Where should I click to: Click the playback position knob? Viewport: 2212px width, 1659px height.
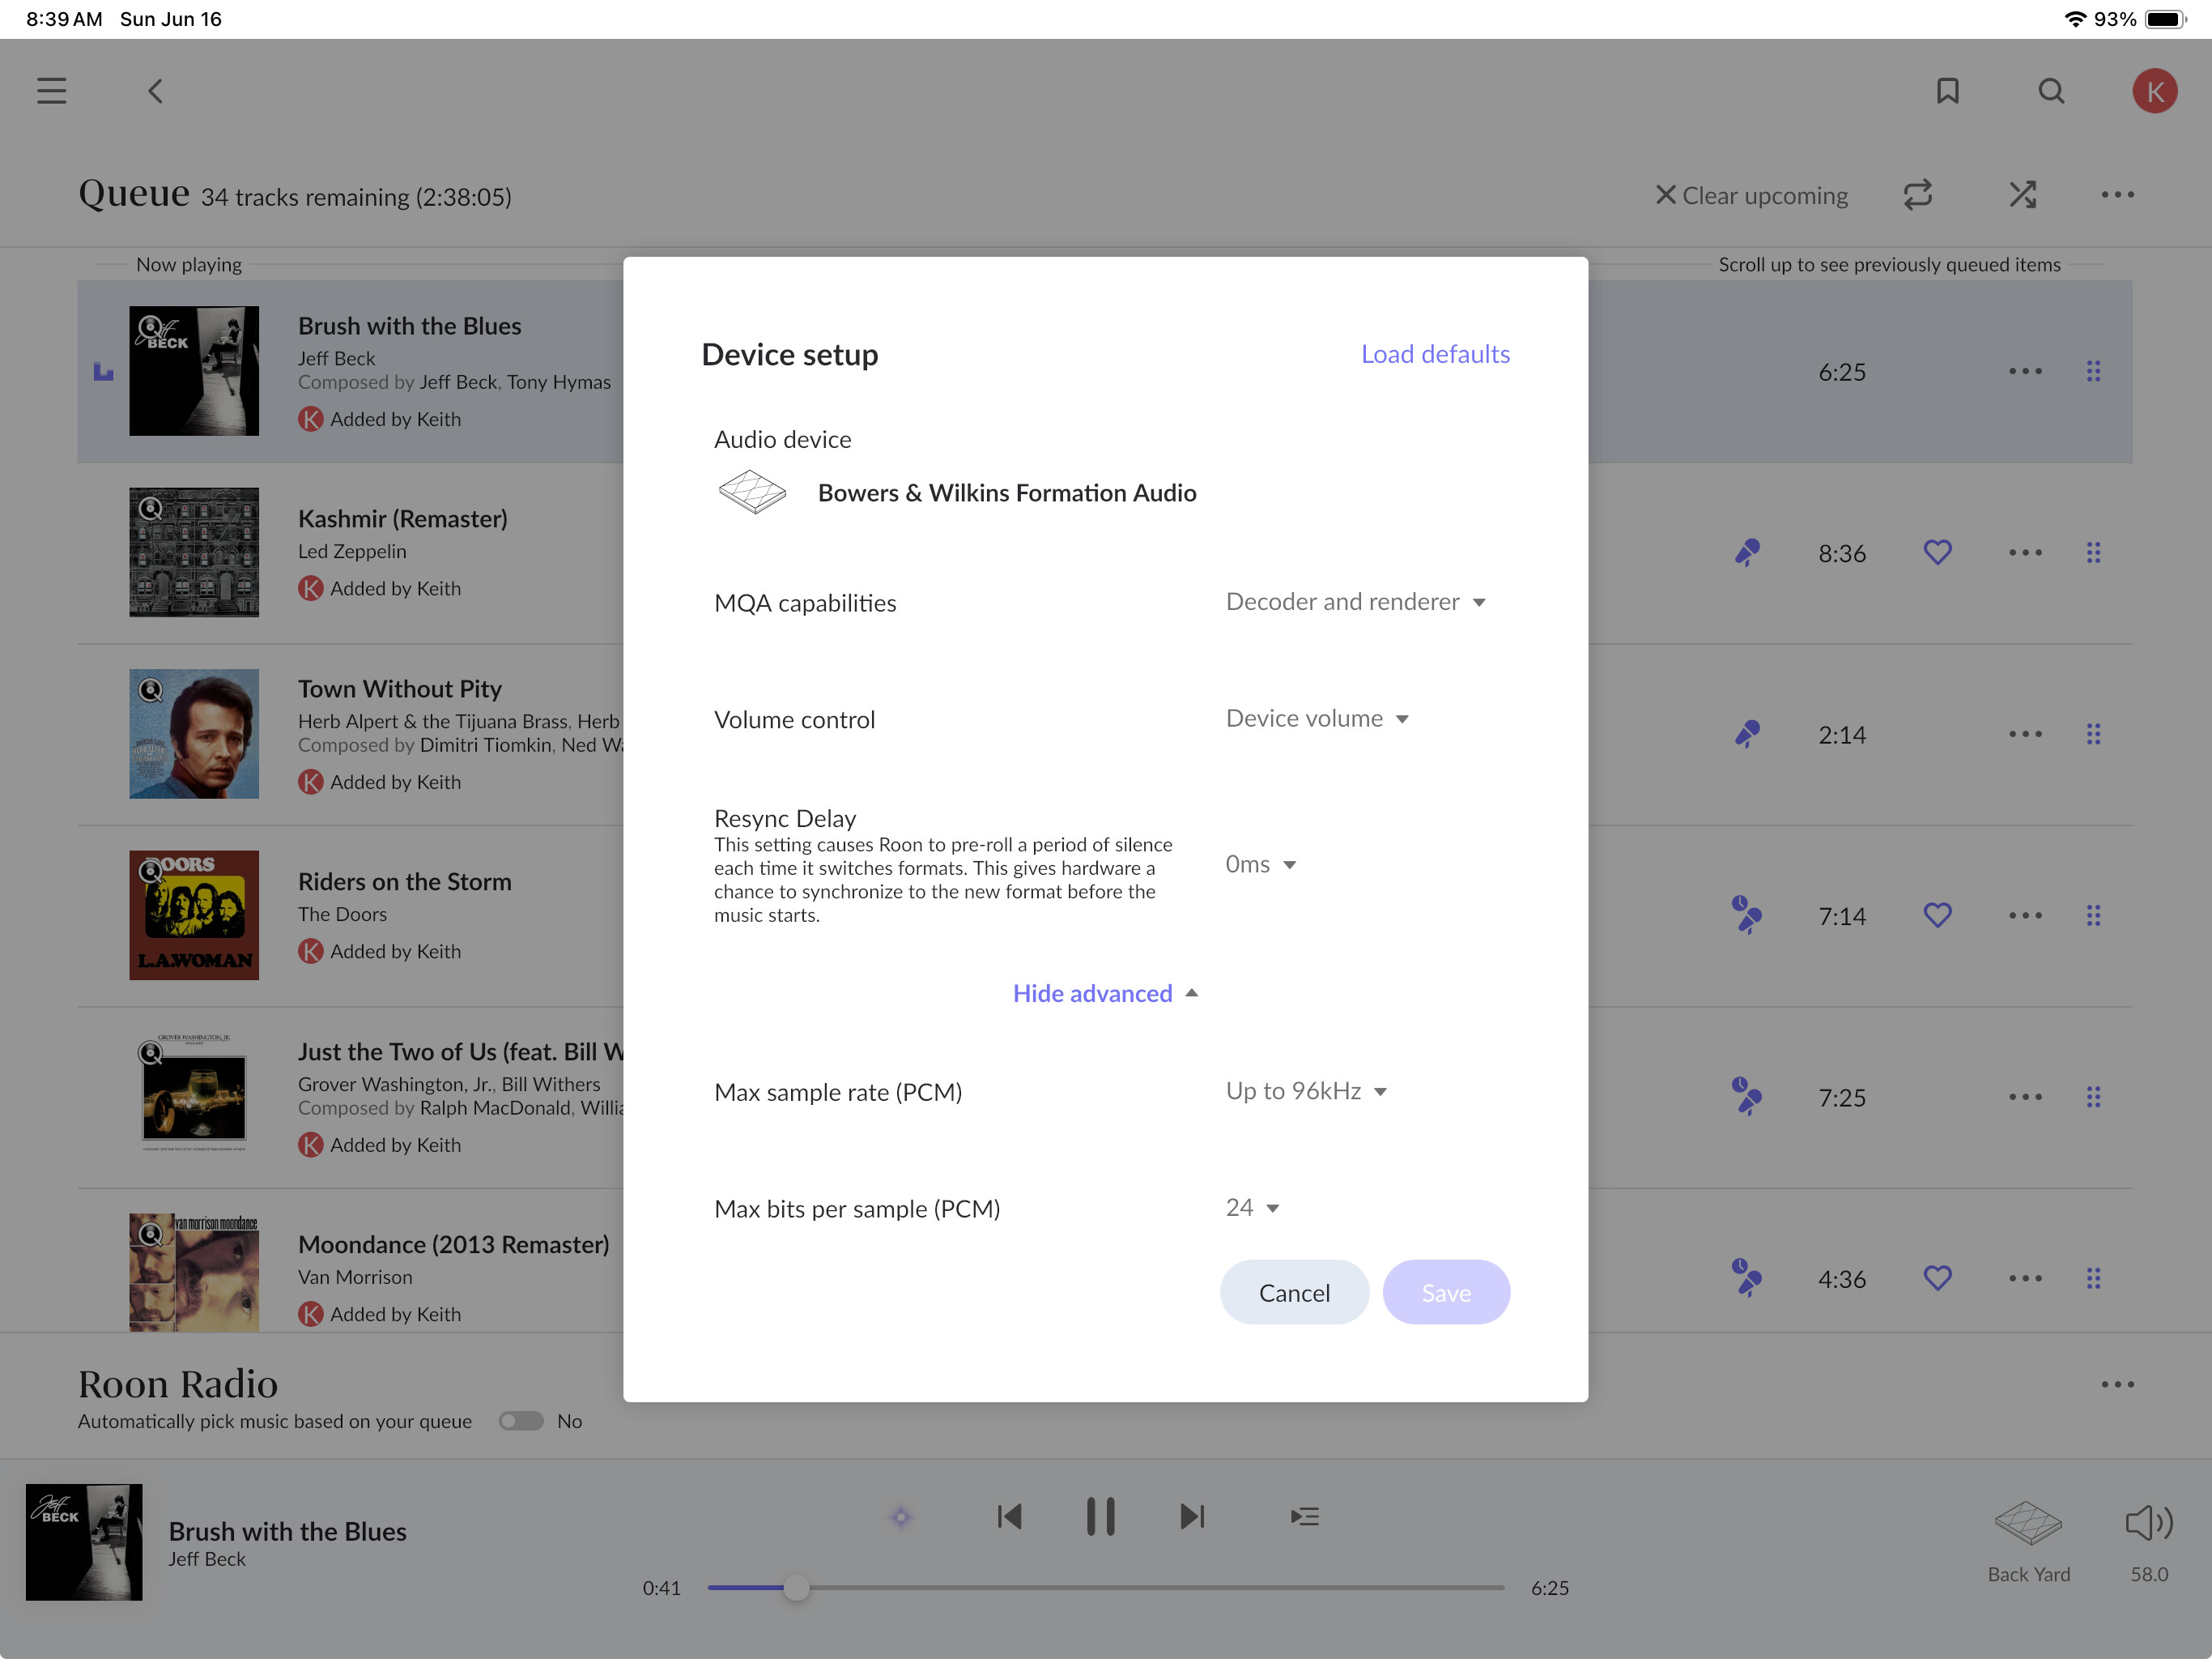pyautogui.click(x=796, y=1587)
